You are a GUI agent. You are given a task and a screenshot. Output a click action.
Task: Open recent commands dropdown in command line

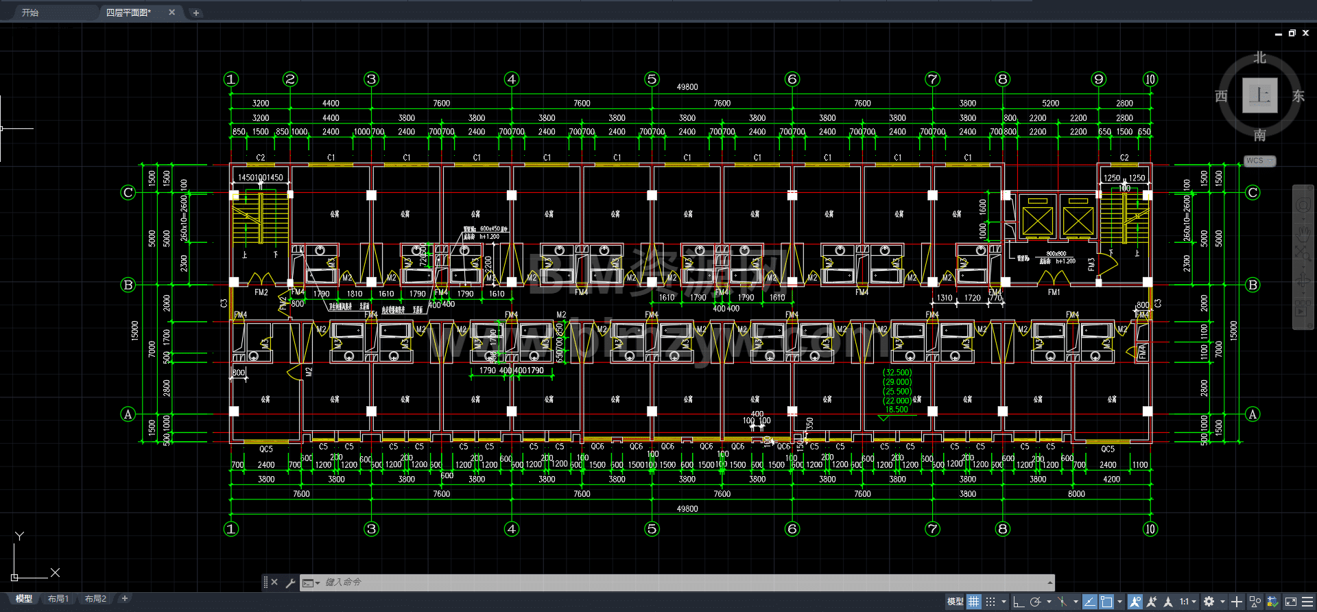(311, 582)
